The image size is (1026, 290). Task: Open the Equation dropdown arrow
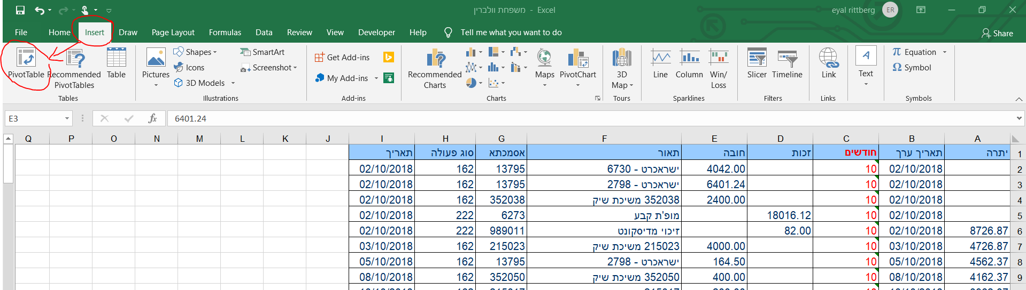(x=945, y=52)
